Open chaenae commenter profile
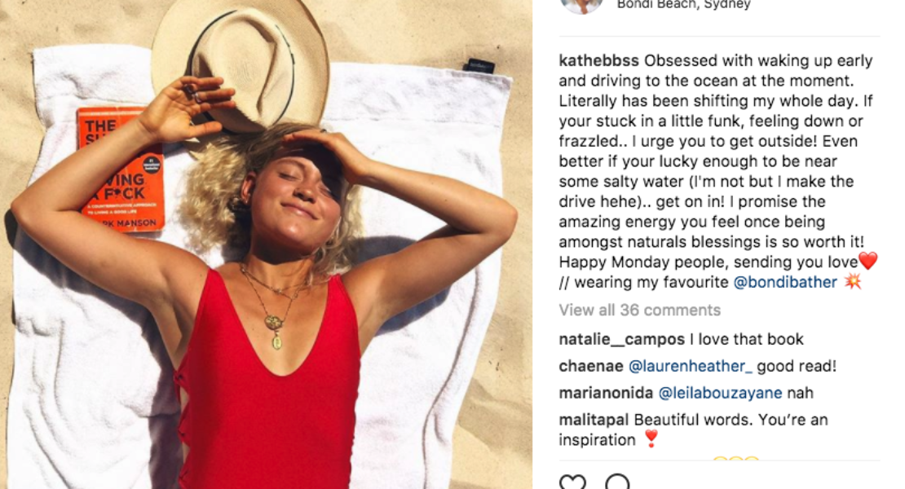The width and height of the screenshot is (905, 489). click(591, 366)
